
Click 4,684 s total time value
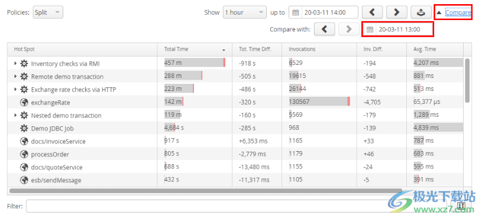(174, 128)
